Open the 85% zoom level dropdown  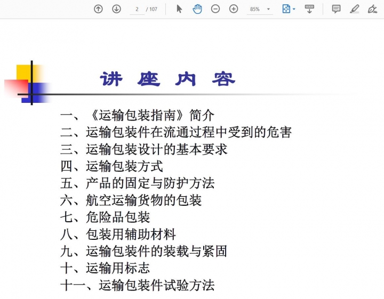click(x=268, y=9)
